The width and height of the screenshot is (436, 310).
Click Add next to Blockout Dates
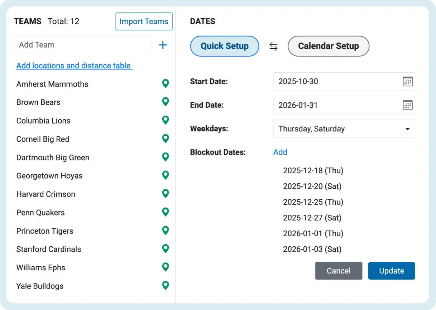(280, 152)
